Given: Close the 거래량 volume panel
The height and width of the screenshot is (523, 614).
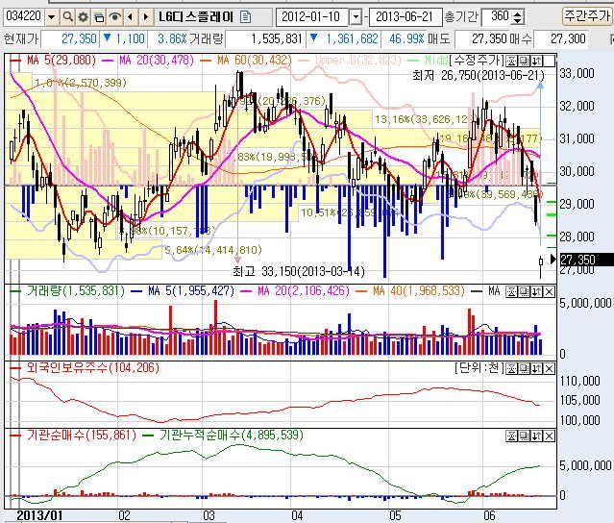Looking at the screenshot, I should pos(550,291).
